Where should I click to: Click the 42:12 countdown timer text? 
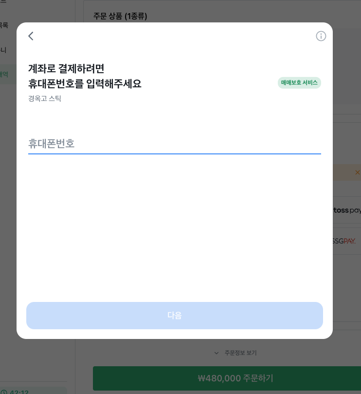click(19, 392)
